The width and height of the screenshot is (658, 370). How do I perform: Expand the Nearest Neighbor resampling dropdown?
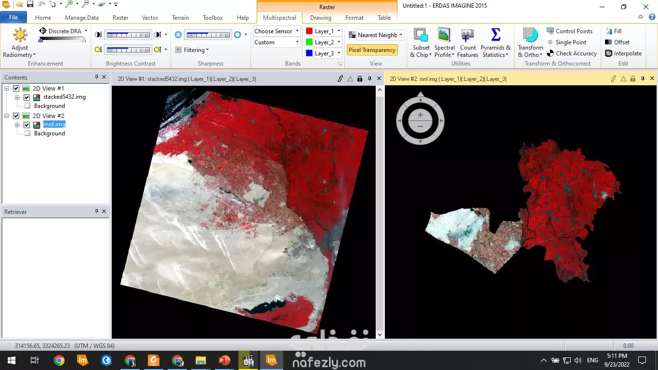coord(401,35)
